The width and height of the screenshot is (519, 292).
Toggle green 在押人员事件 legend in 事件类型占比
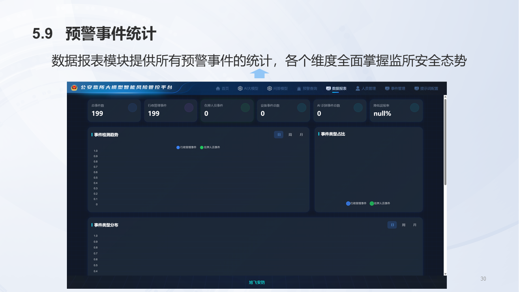point(380,203)
